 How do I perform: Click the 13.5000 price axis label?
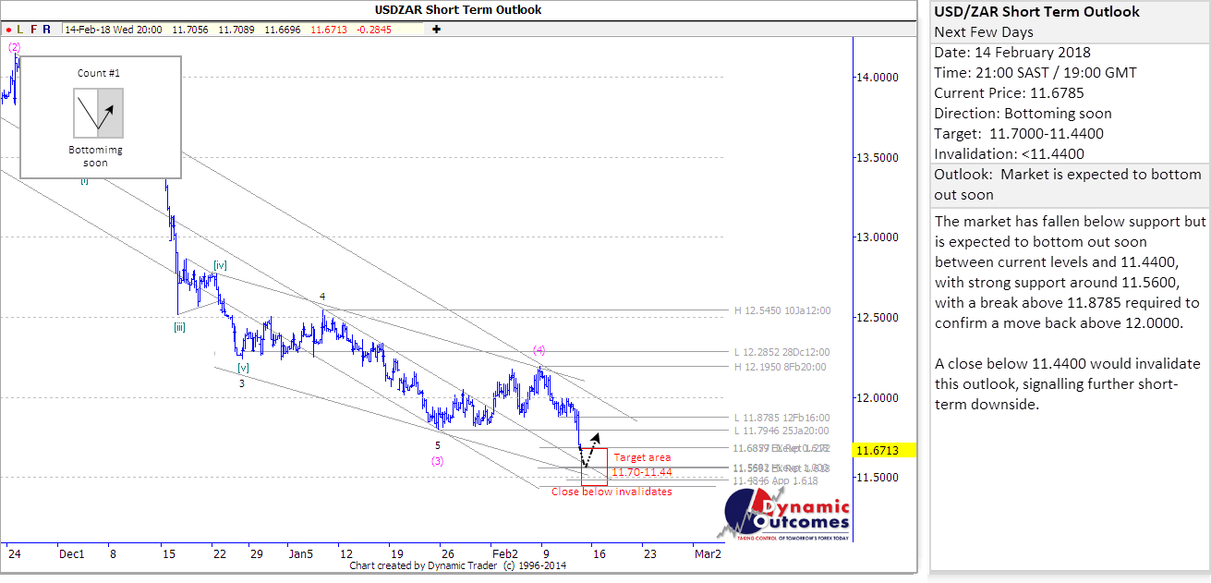pos(878,158)
